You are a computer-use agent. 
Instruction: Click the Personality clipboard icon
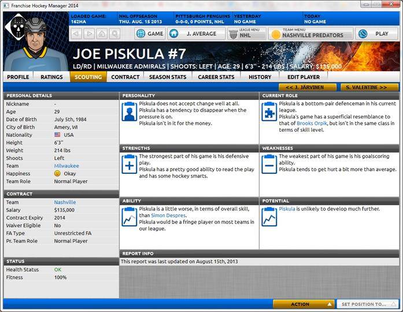(130, 112)
